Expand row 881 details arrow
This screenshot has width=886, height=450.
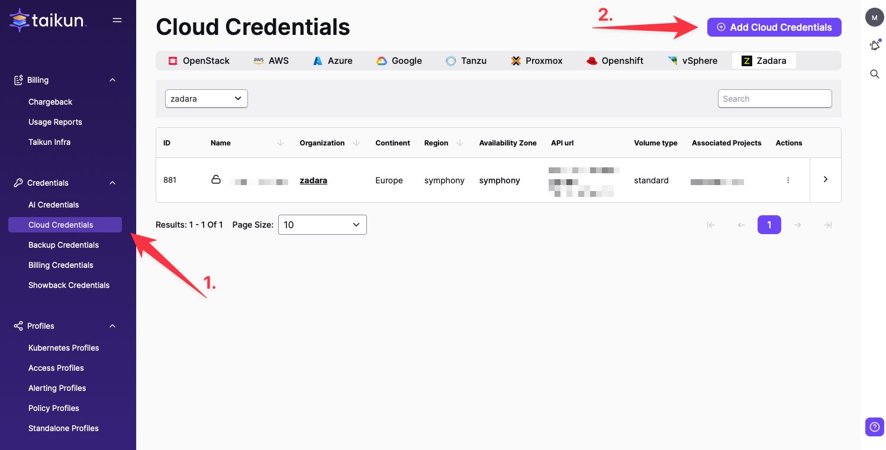pos(826,179)
